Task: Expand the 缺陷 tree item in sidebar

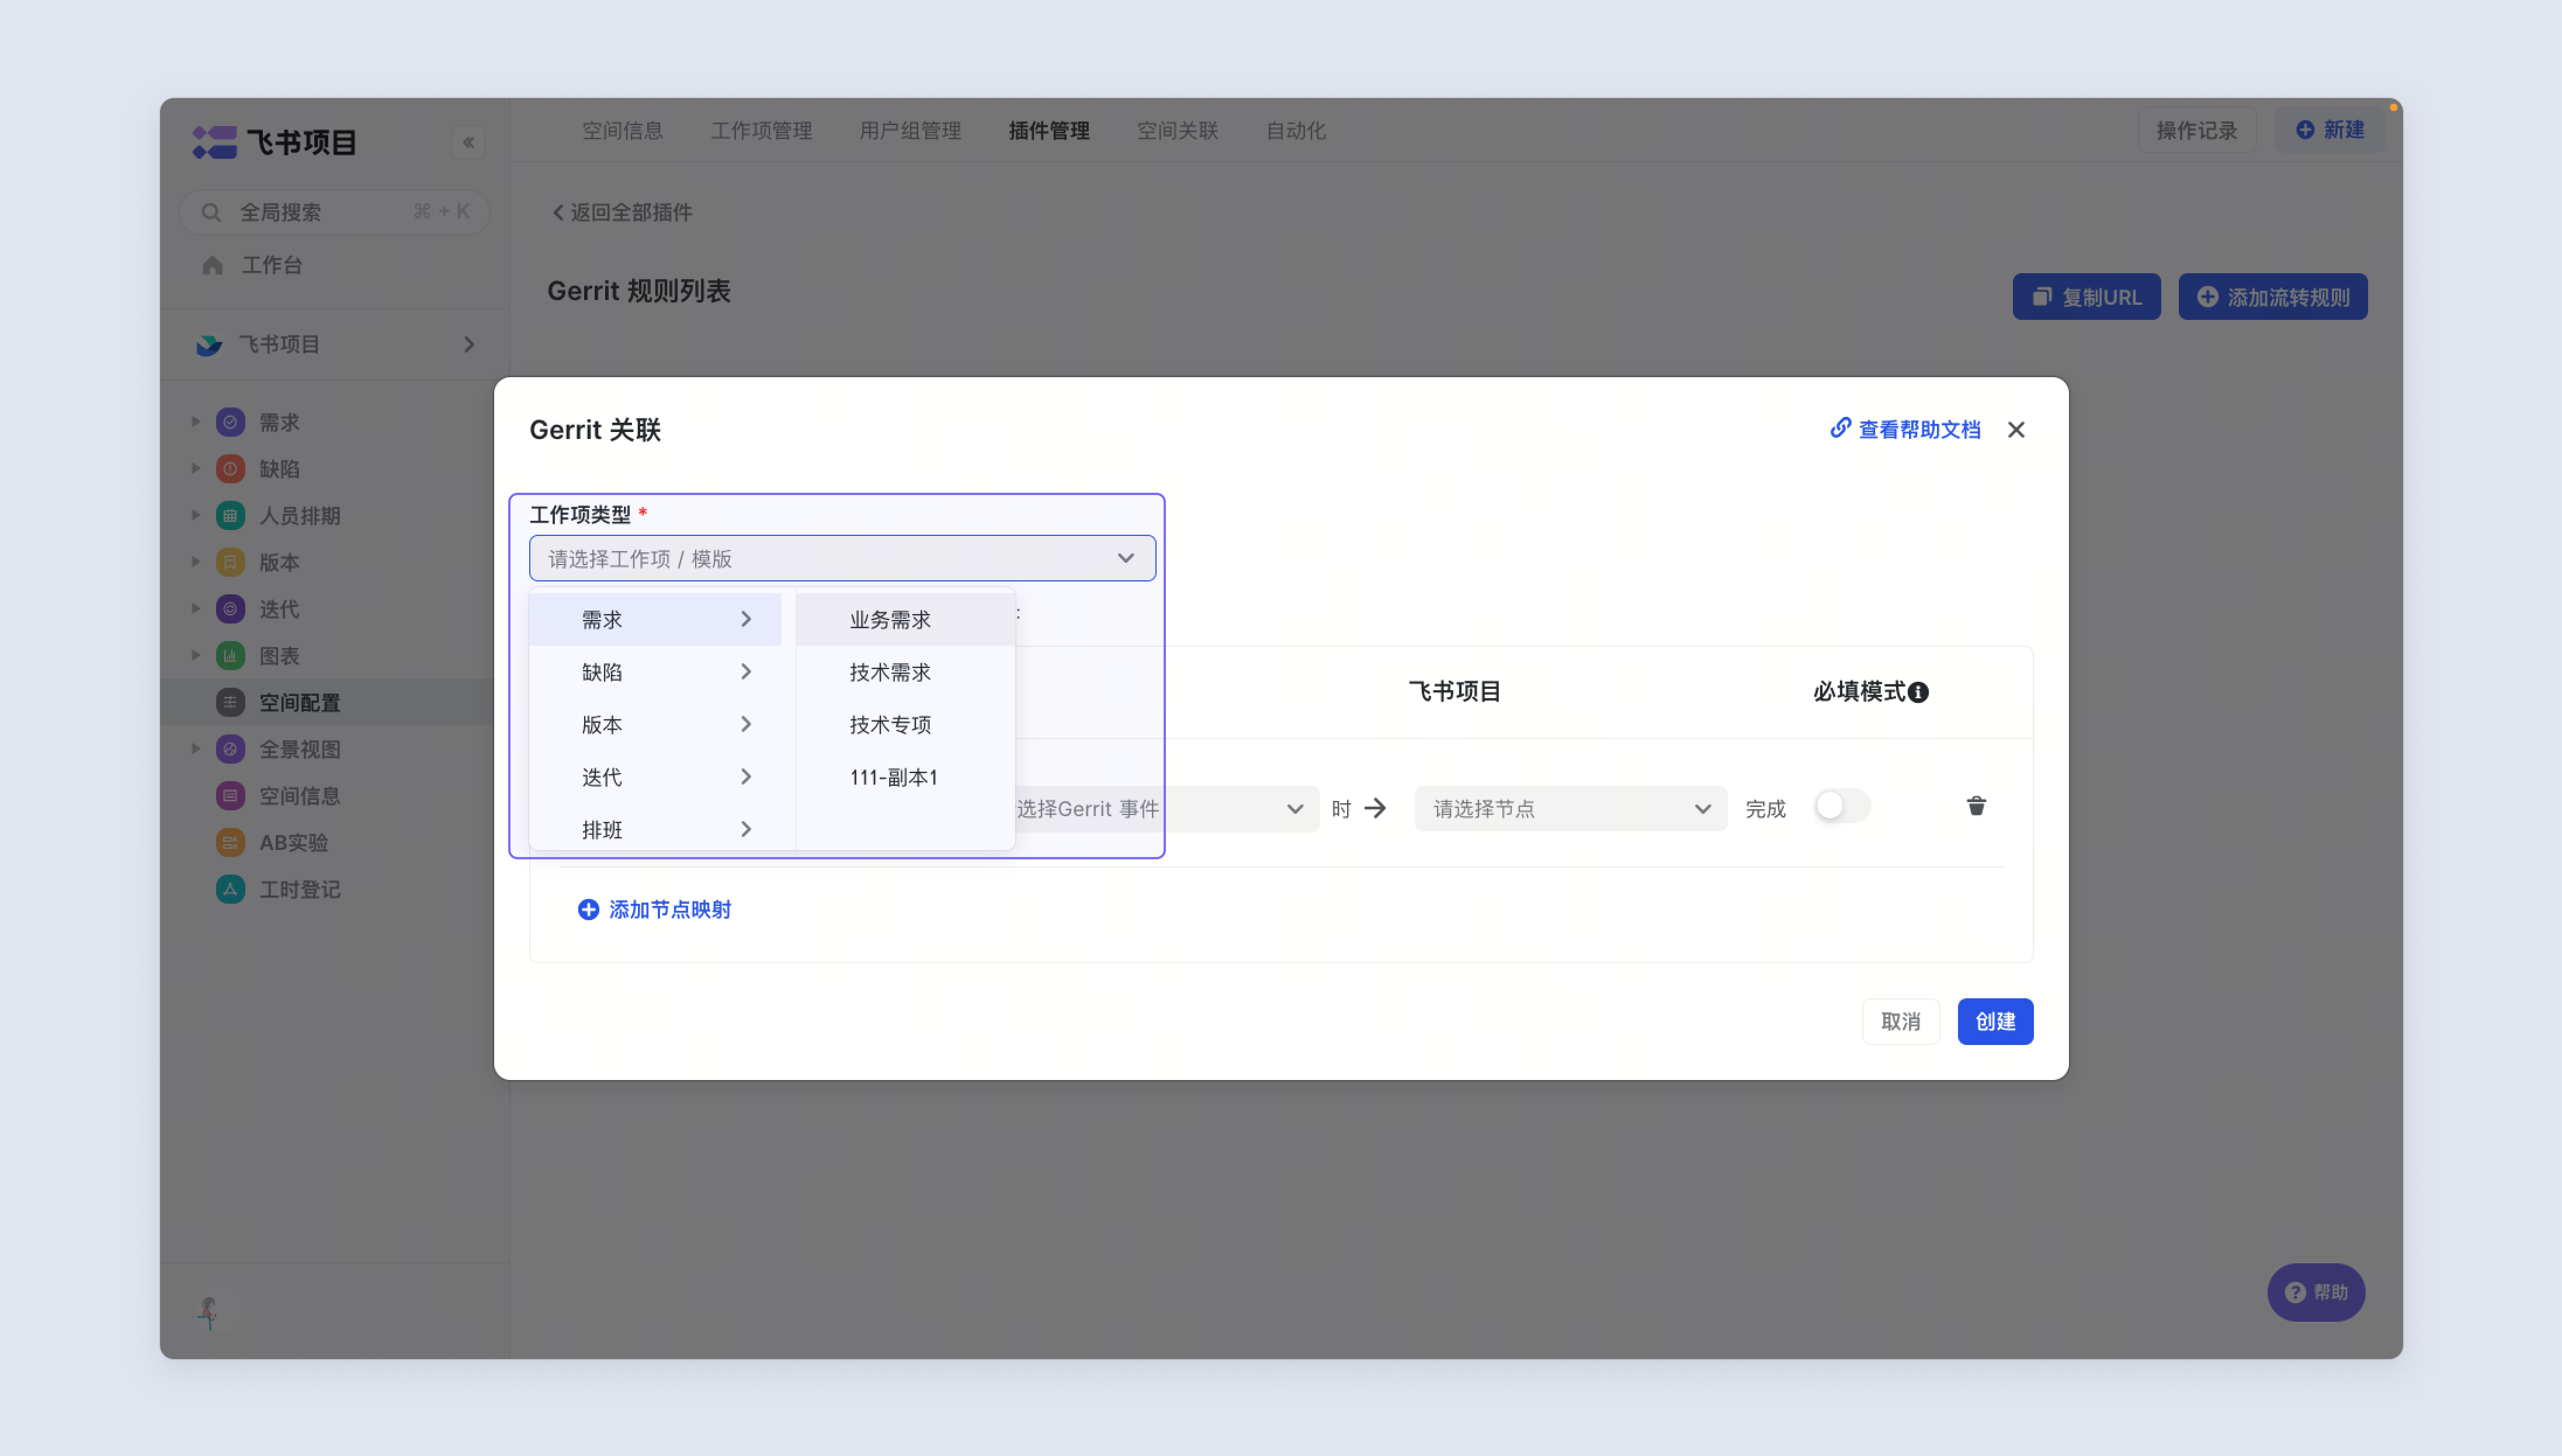Action: tap(196, 469)
